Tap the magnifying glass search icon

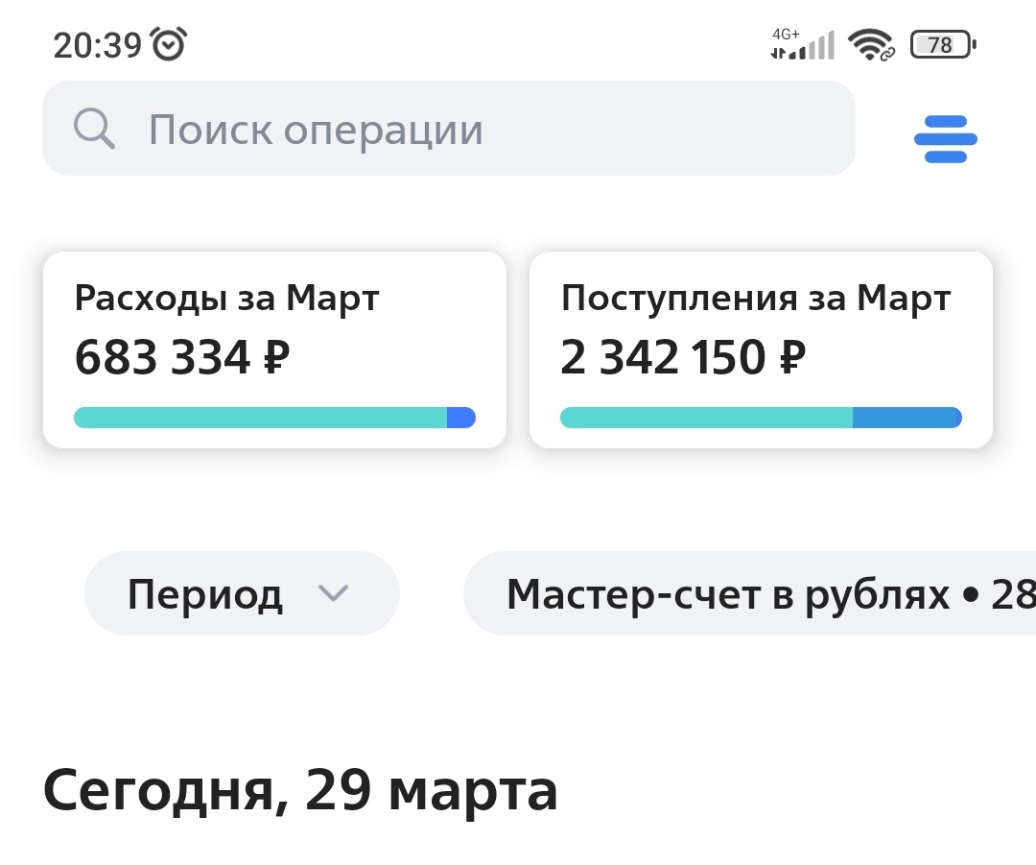pyautogui.click(x=94, y=129)
